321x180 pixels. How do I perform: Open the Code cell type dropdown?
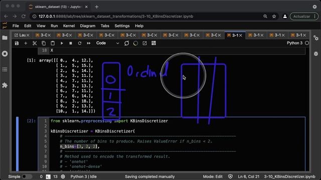click(x=107, y=43)
